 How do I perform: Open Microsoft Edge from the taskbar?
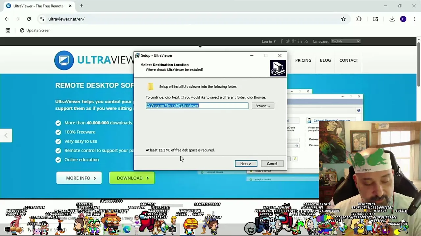(x=127, y=229)
